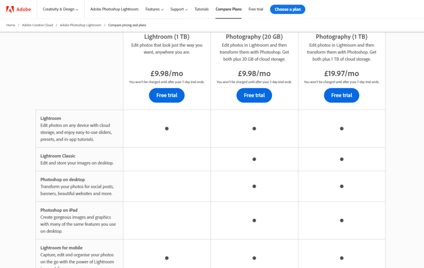Screen dimensions: 424x268
Task: Expand the Creativity & Design dropdown
Action: click(61, 9)
